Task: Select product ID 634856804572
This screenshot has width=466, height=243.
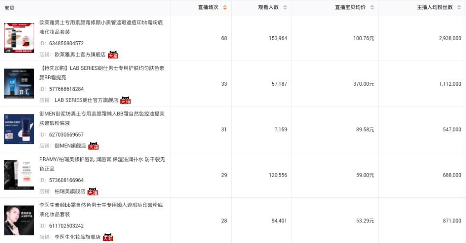Action: 66,44
